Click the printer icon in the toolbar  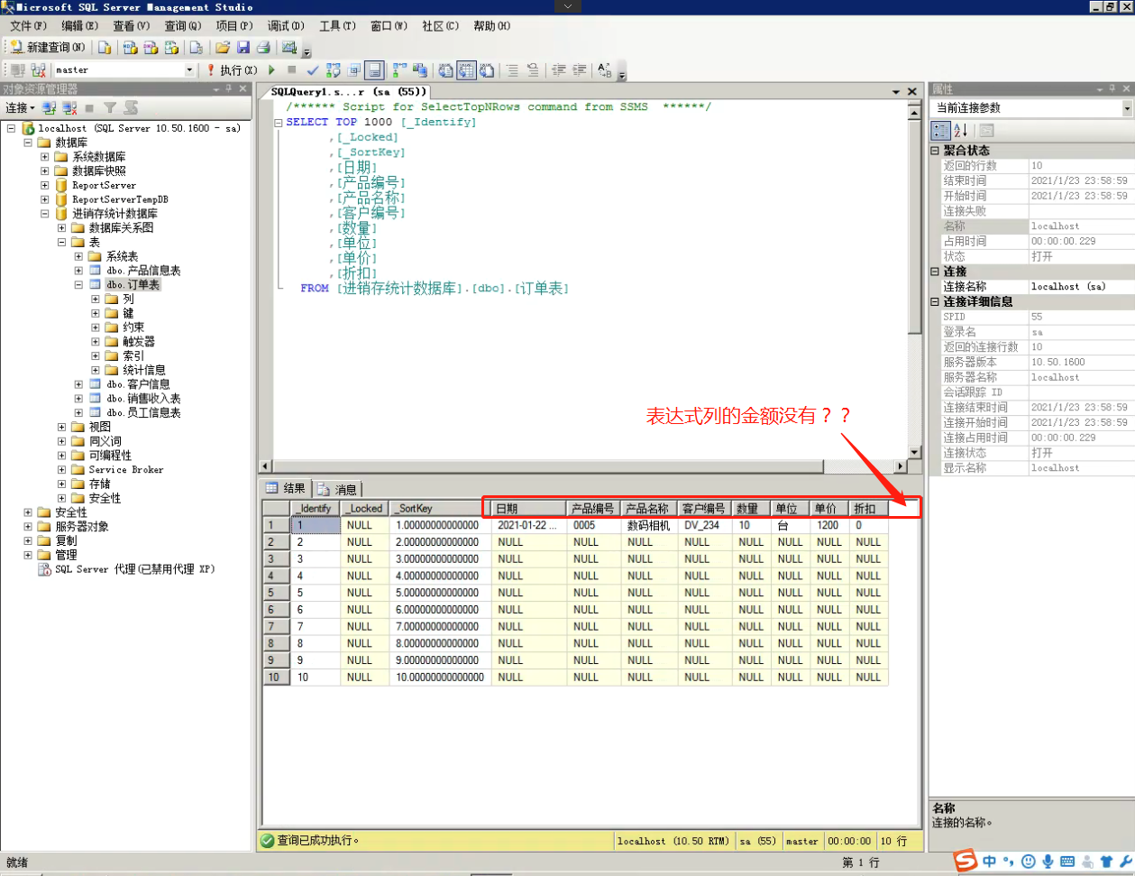(x=263, y=47)
